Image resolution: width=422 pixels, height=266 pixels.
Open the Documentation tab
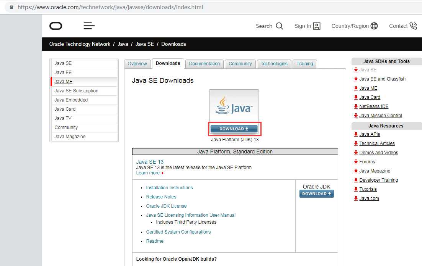click(204, 64)
